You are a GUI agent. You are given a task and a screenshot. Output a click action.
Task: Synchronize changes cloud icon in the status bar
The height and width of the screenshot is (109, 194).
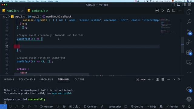coord(58,107)
